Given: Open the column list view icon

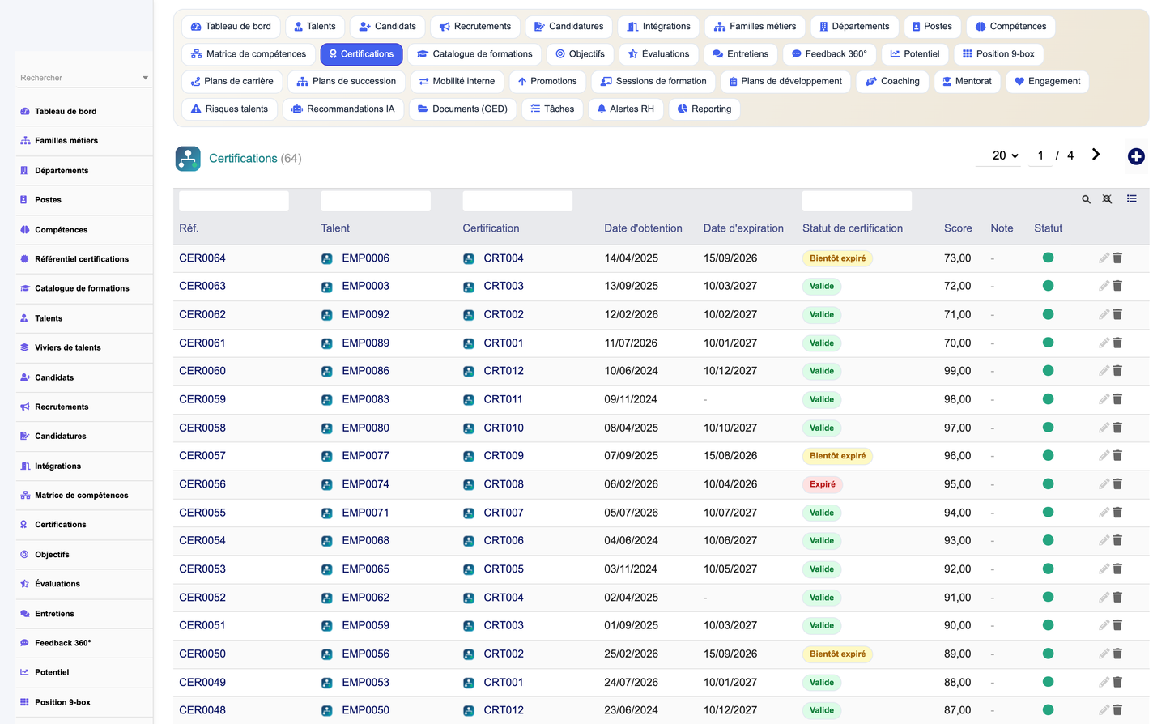Looking at the screenshot, I should [x=1131, y=198].
